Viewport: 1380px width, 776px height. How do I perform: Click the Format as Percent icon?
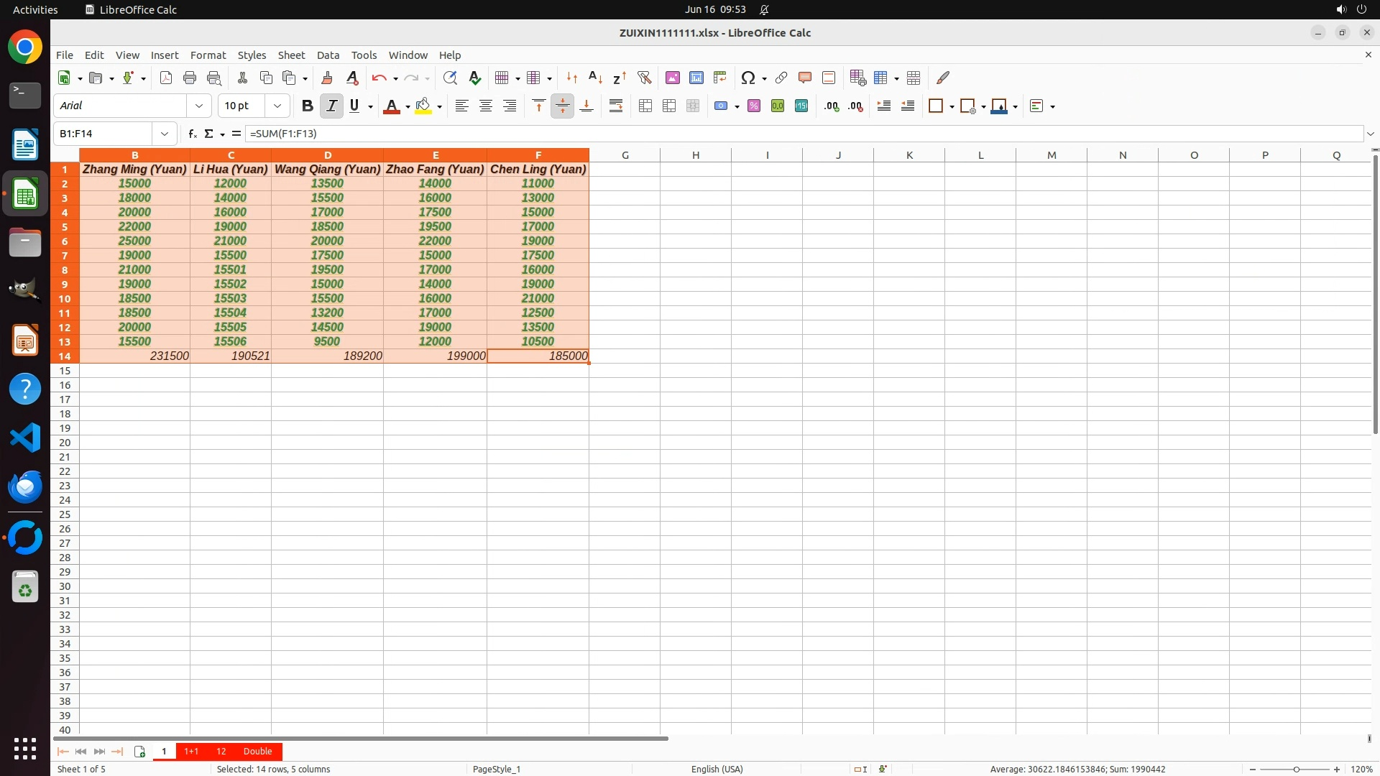[x=754, y=106]
